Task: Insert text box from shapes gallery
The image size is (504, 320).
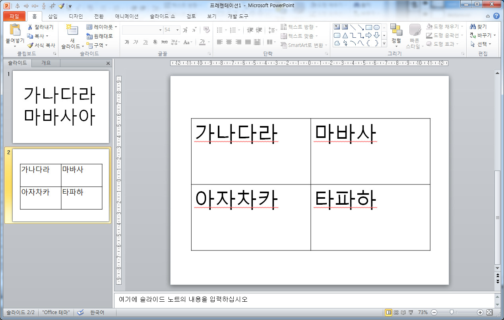Action: [x=337, y=27]
